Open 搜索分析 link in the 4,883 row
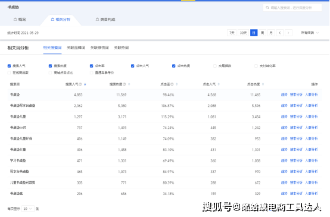Screen dimensions: 330x217 [x=296, y=95]
